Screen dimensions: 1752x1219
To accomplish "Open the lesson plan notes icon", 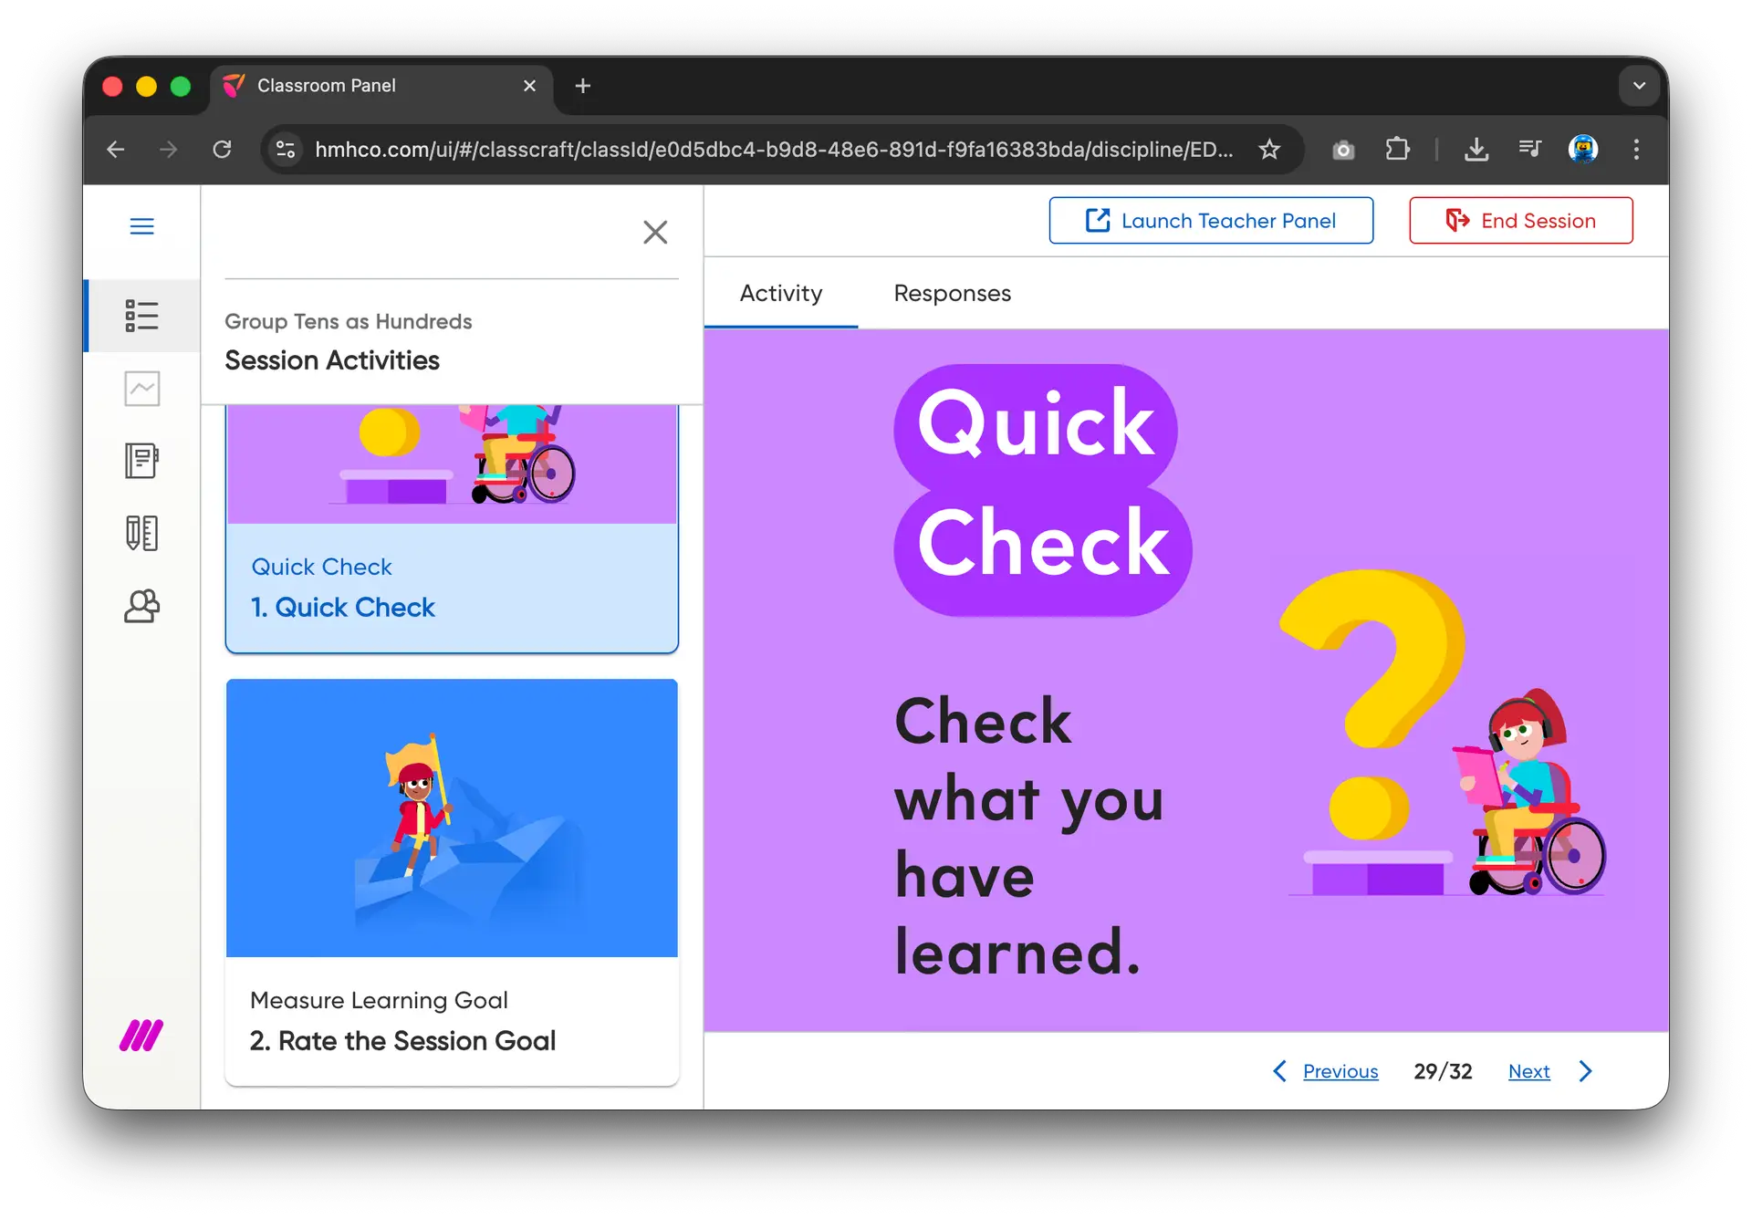I will 141,461.
